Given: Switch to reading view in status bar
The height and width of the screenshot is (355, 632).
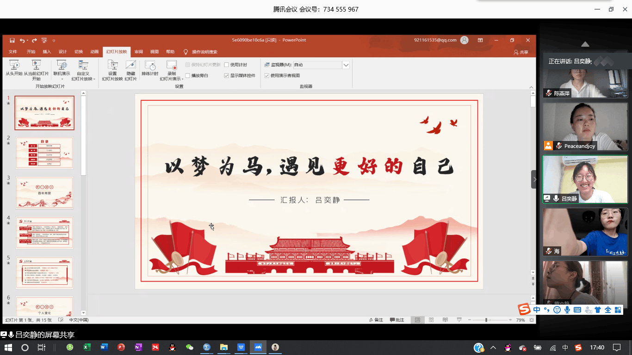Looking at the screenshot, I should (x=445, y=320).
